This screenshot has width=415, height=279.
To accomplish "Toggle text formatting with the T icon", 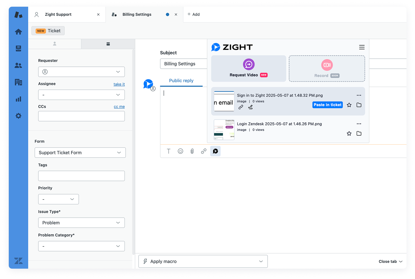I will (169, 151).
